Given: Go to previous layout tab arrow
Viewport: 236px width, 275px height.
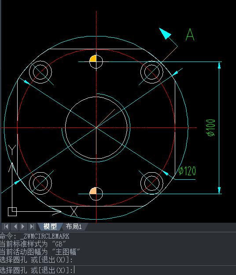Looking at the screenshot, I should pos(15,227).
